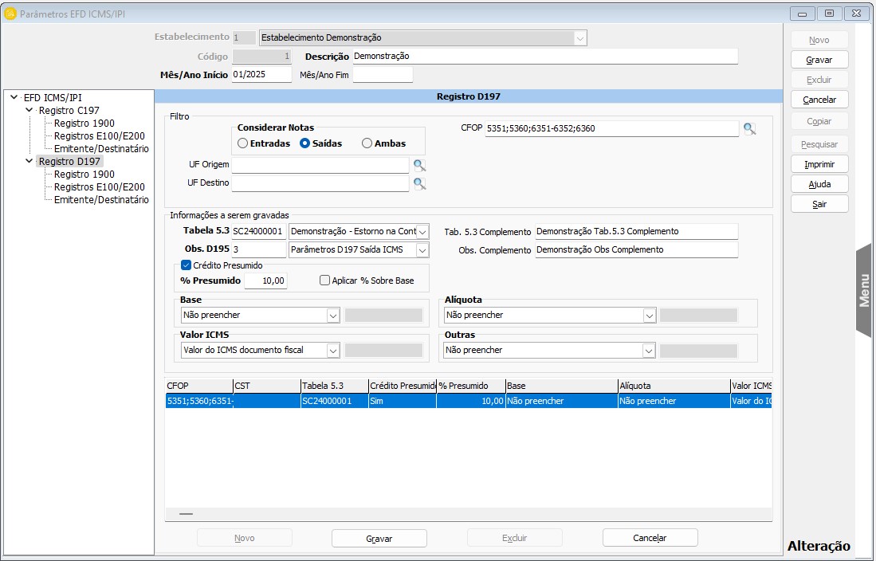Open the Estabelecimento dropdown

click(579, 37)
